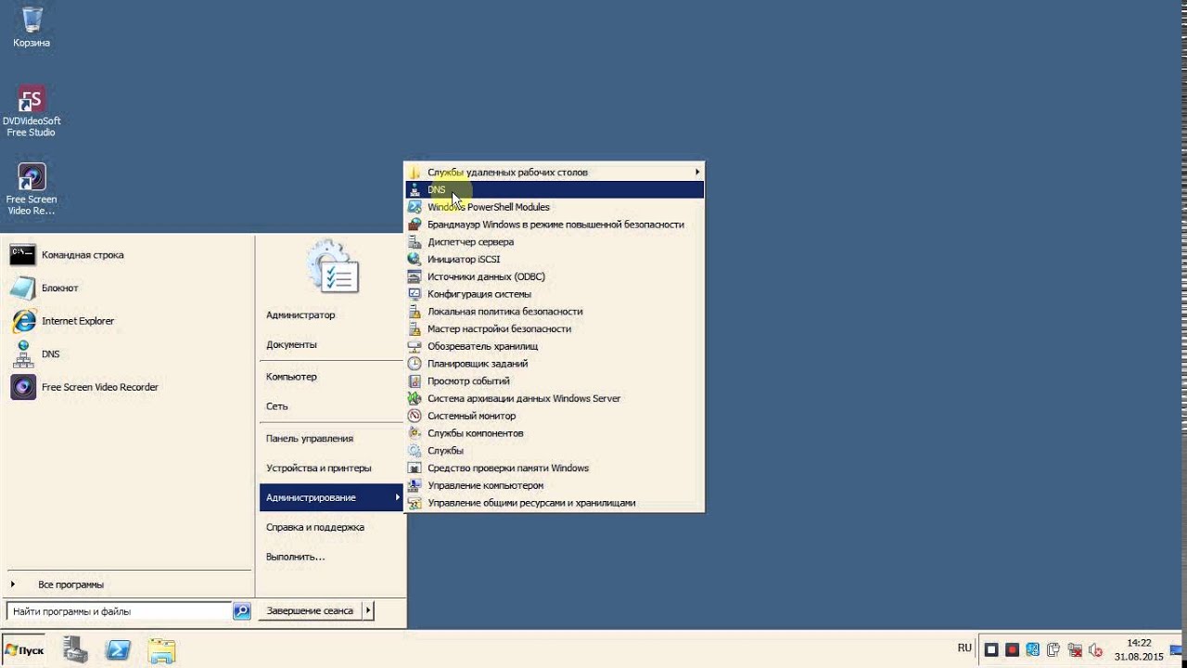
Task: Open Обозреватель хранилищ entry
Action: tap(555, 346)
